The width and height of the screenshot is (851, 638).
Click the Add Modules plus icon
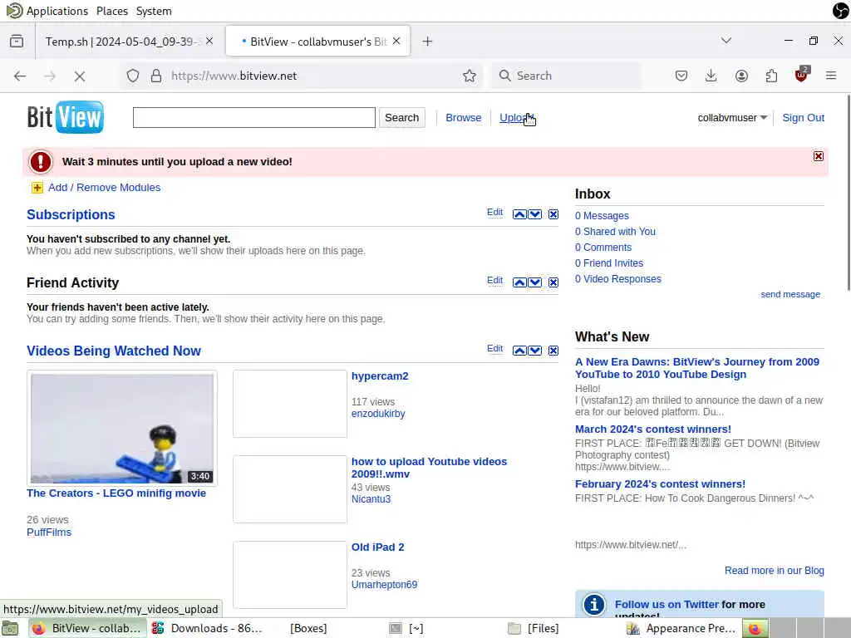pos(37,188)
